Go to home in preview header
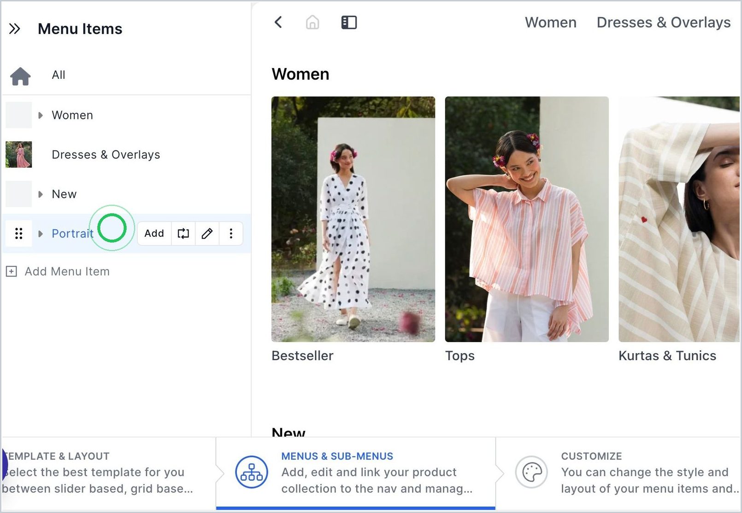 312,22
